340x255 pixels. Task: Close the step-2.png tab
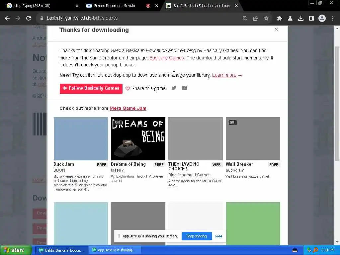tap(77, 6)
